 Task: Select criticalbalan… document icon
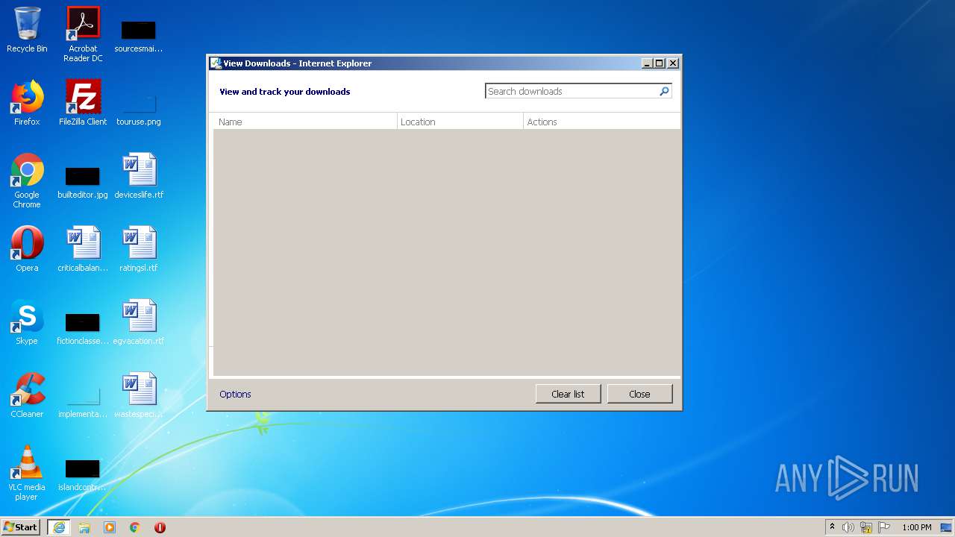click(83, 249)
